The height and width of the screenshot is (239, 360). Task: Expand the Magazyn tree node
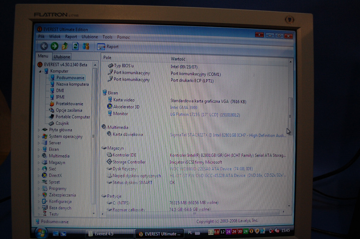point(39,163)
